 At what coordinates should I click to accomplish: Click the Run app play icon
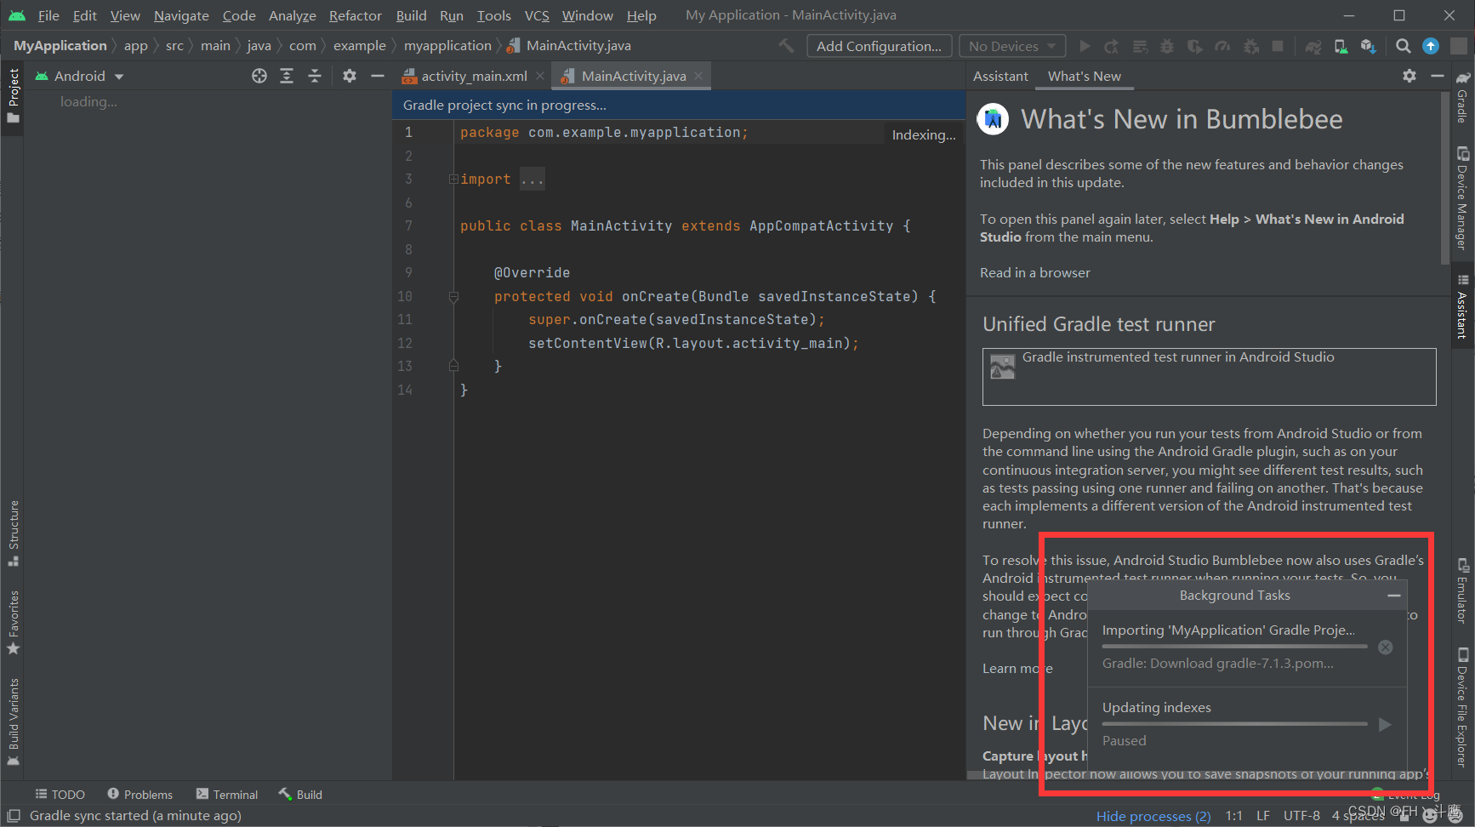point(1085,46)
